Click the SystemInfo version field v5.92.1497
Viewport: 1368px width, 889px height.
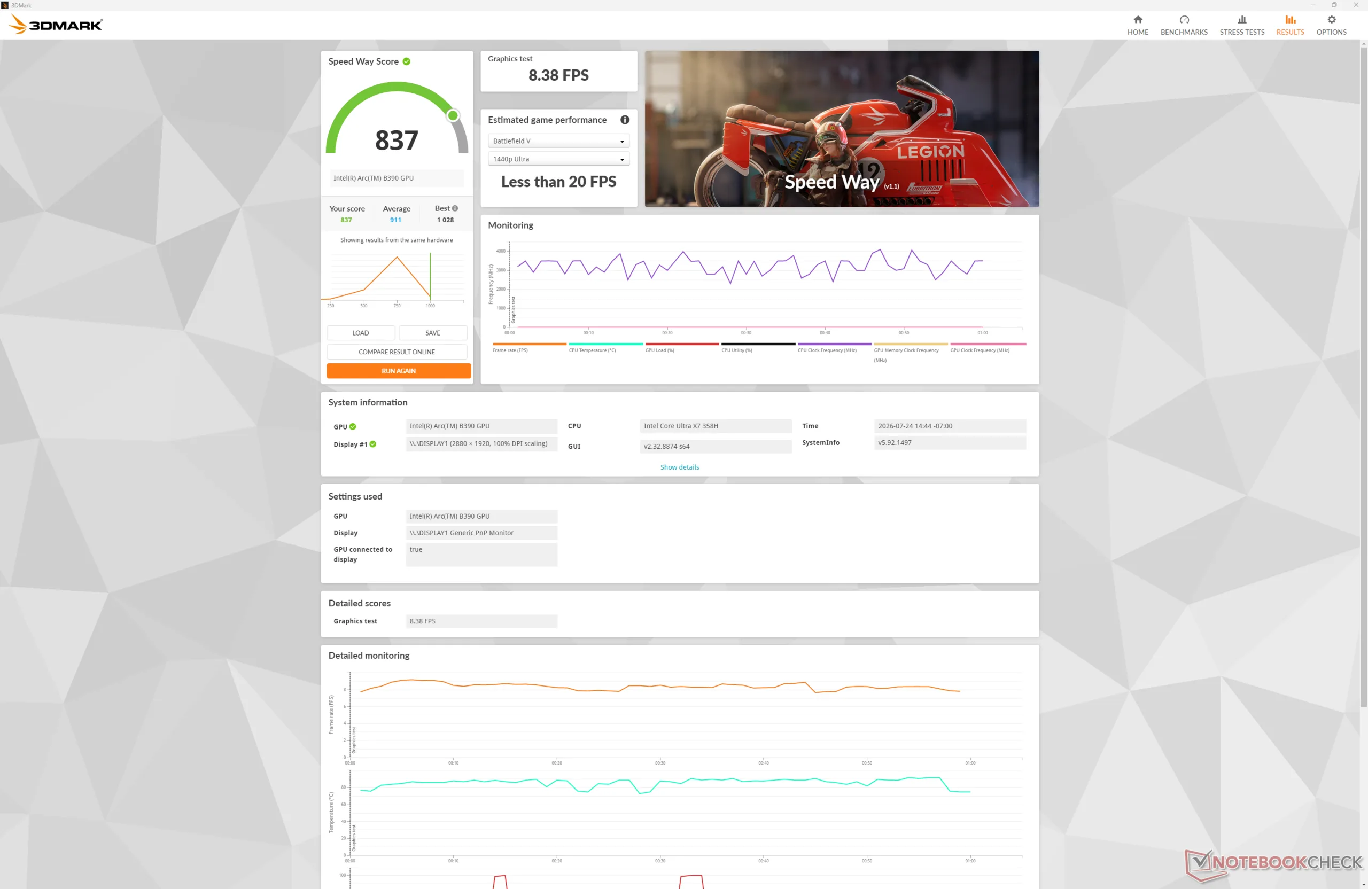pos(950,442)
